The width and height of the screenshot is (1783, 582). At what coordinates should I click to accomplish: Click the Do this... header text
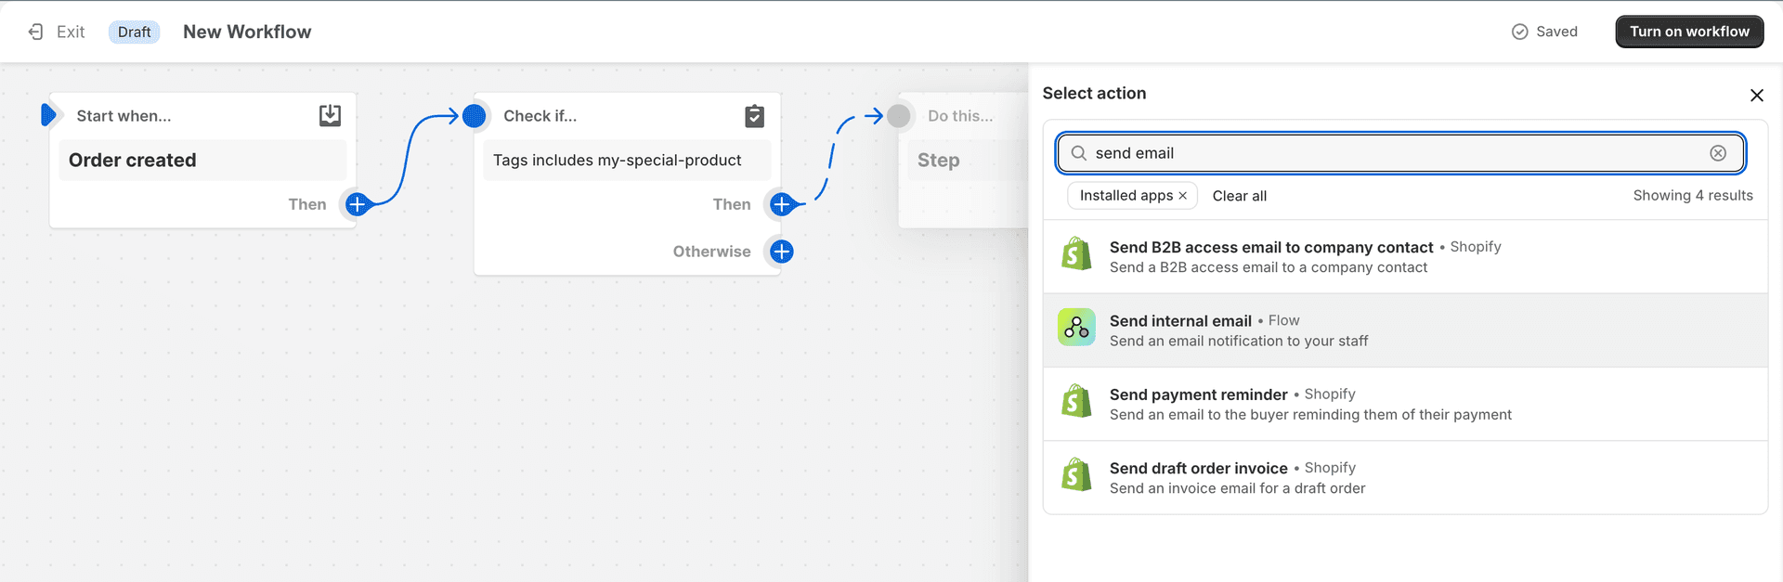[x=960, y=116]
